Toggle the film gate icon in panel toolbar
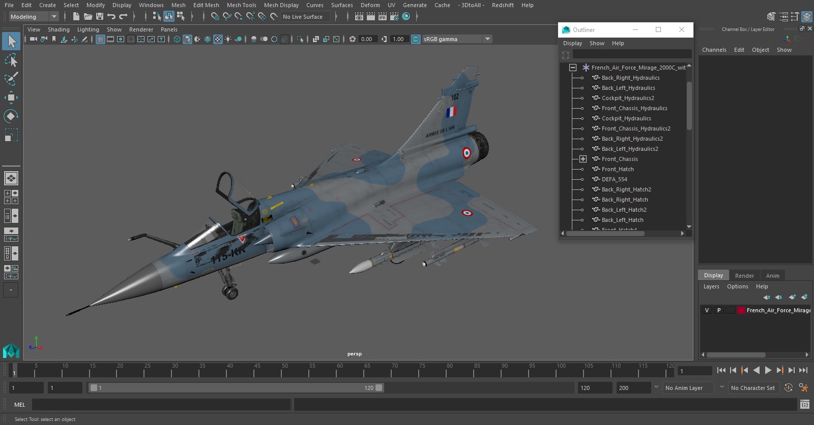Viewport: 814px width, 425px height. pyautogui.click(x=110, y=39)
